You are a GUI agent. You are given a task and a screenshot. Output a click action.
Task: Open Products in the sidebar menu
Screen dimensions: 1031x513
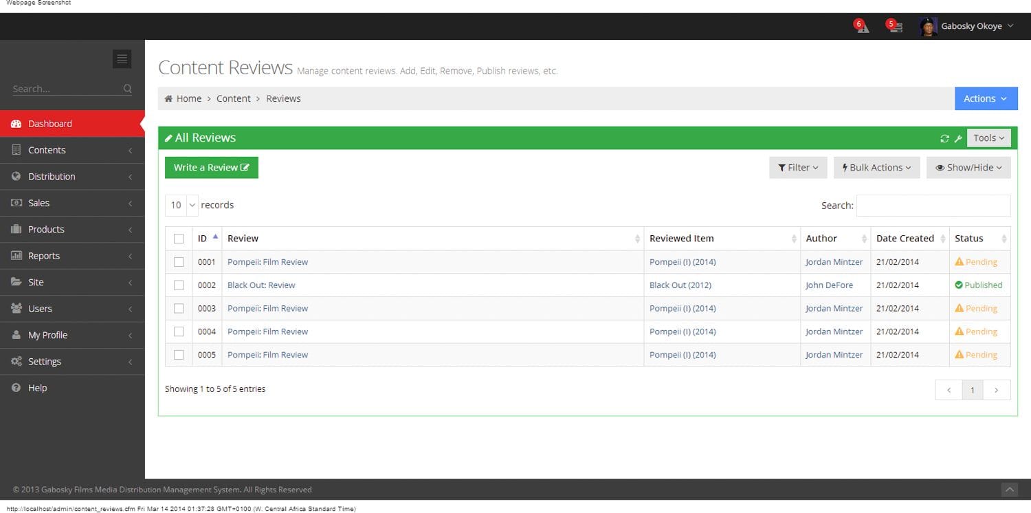click(72, 230)
